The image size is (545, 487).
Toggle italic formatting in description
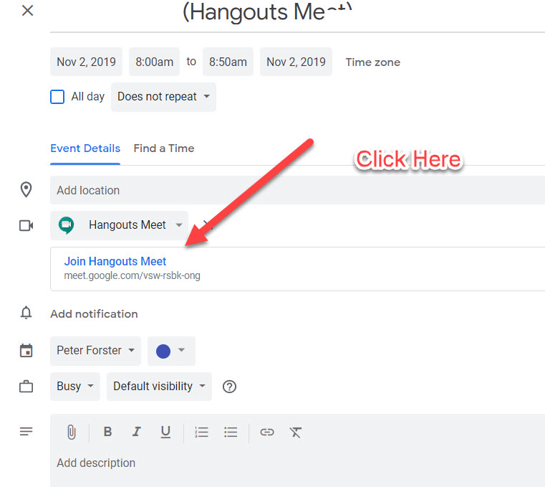click(x=137, y=432)
